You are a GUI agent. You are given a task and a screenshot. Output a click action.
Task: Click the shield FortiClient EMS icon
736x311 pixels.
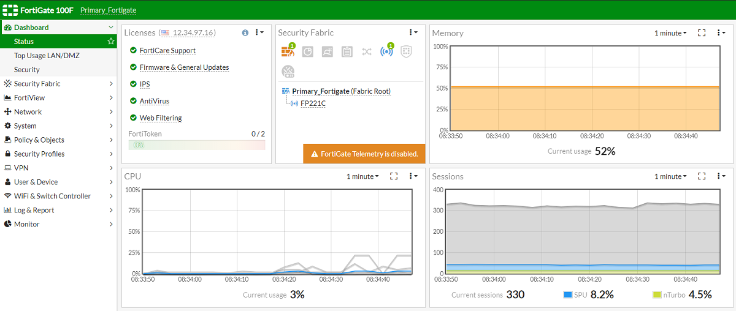pyautogui.click(x=406, y=52)
